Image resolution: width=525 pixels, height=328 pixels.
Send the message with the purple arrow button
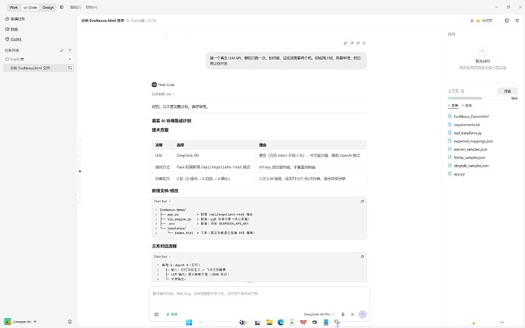362,314
